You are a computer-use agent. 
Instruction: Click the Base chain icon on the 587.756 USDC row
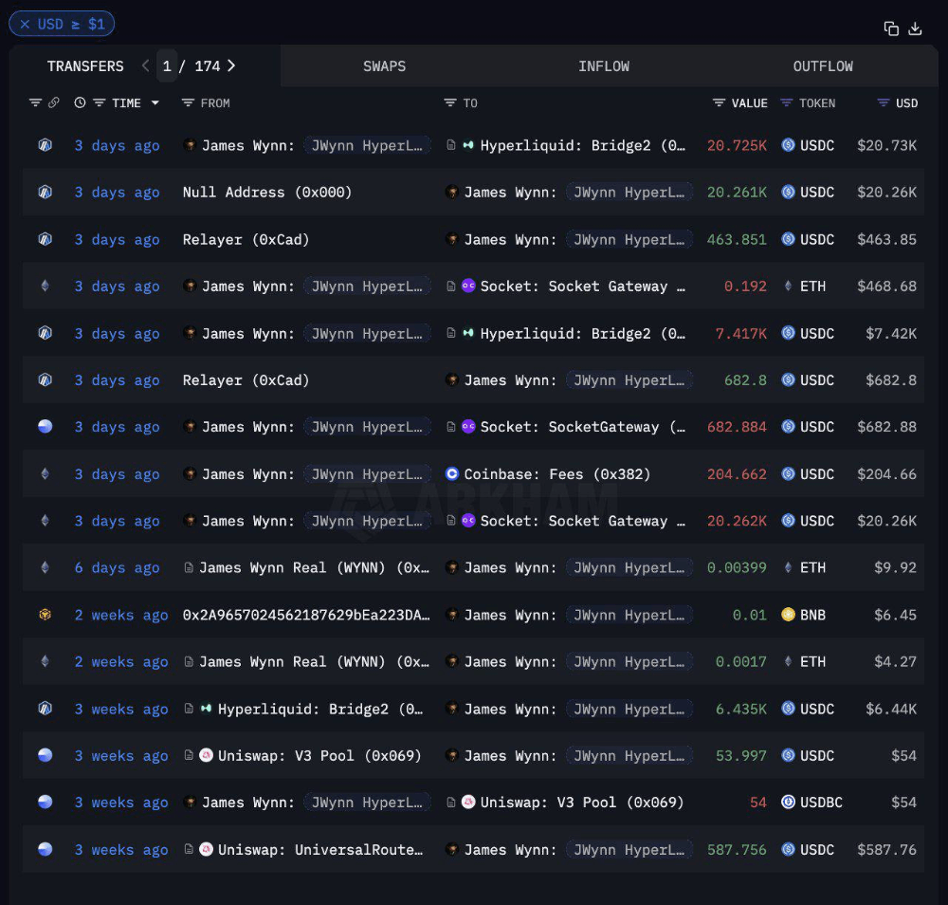[45, 850]
